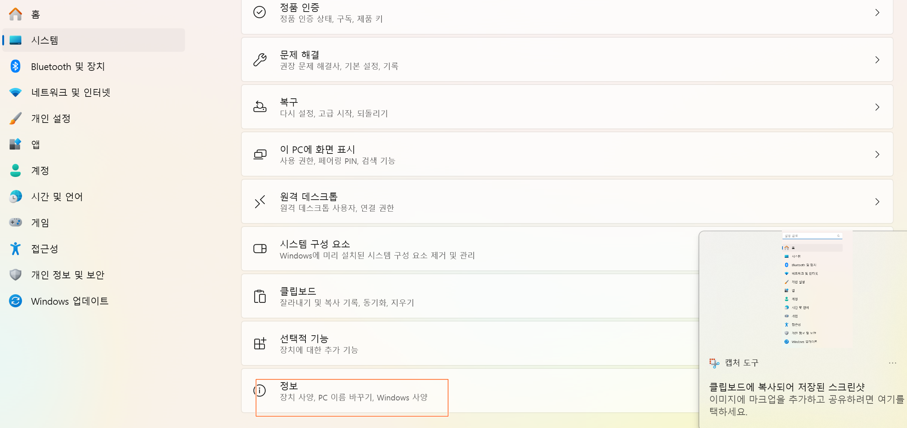Image resolution: width=907 pixels, height=428 pixels.
Task: Expand 정품 인증 using its chevron
Action: tap(877, 12)
